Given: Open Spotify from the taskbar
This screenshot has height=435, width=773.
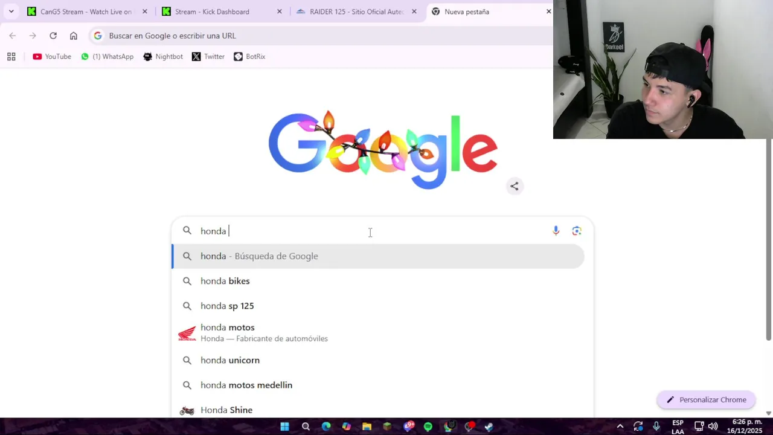Looking at the screenshot, I should pos(428,427).
